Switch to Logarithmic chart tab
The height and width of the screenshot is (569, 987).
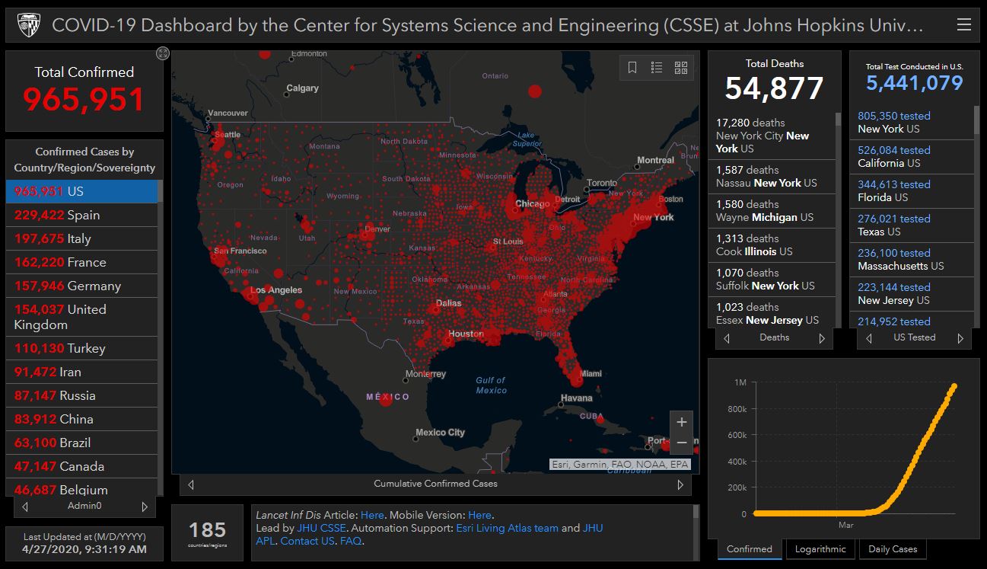coord(820,549)
